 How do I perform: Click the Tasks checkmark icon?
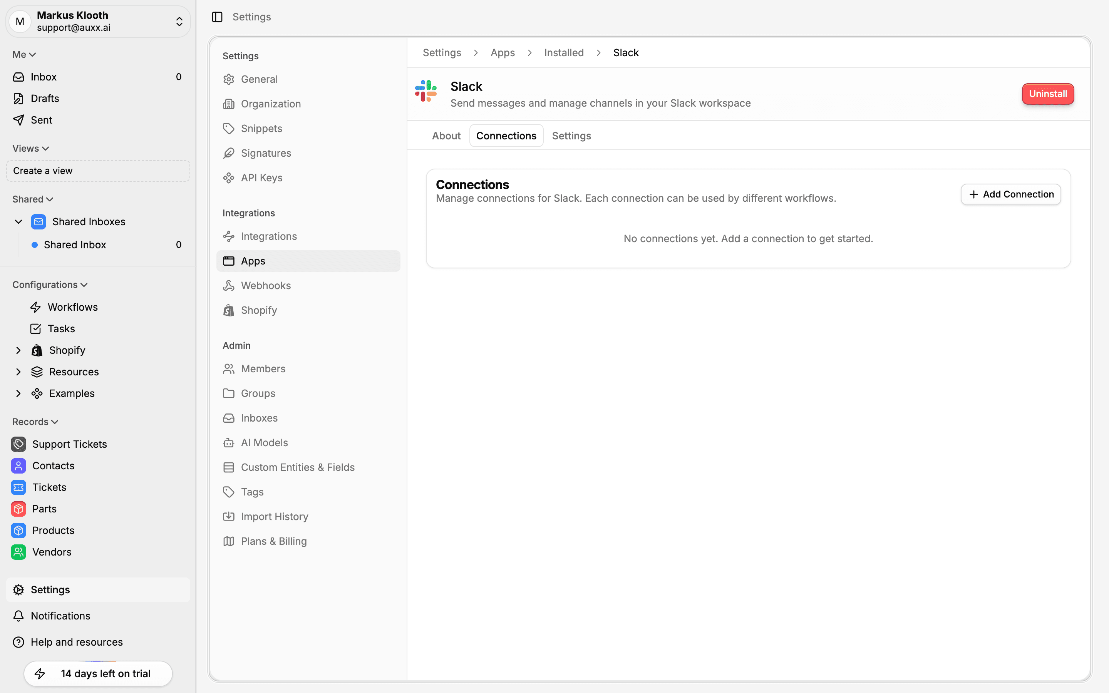pyautogui.click(x=36, y=329)
